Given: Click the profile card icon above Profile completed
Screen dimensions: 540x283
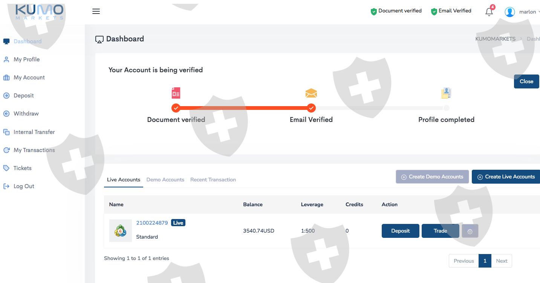Looking at the screenshot, I should point(447,93).
